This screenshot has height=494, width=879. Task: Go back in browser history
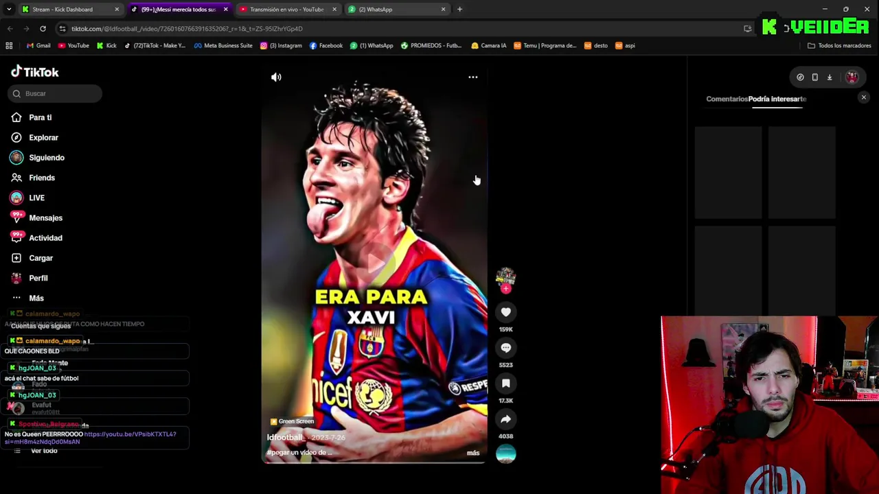pos(10,29)
